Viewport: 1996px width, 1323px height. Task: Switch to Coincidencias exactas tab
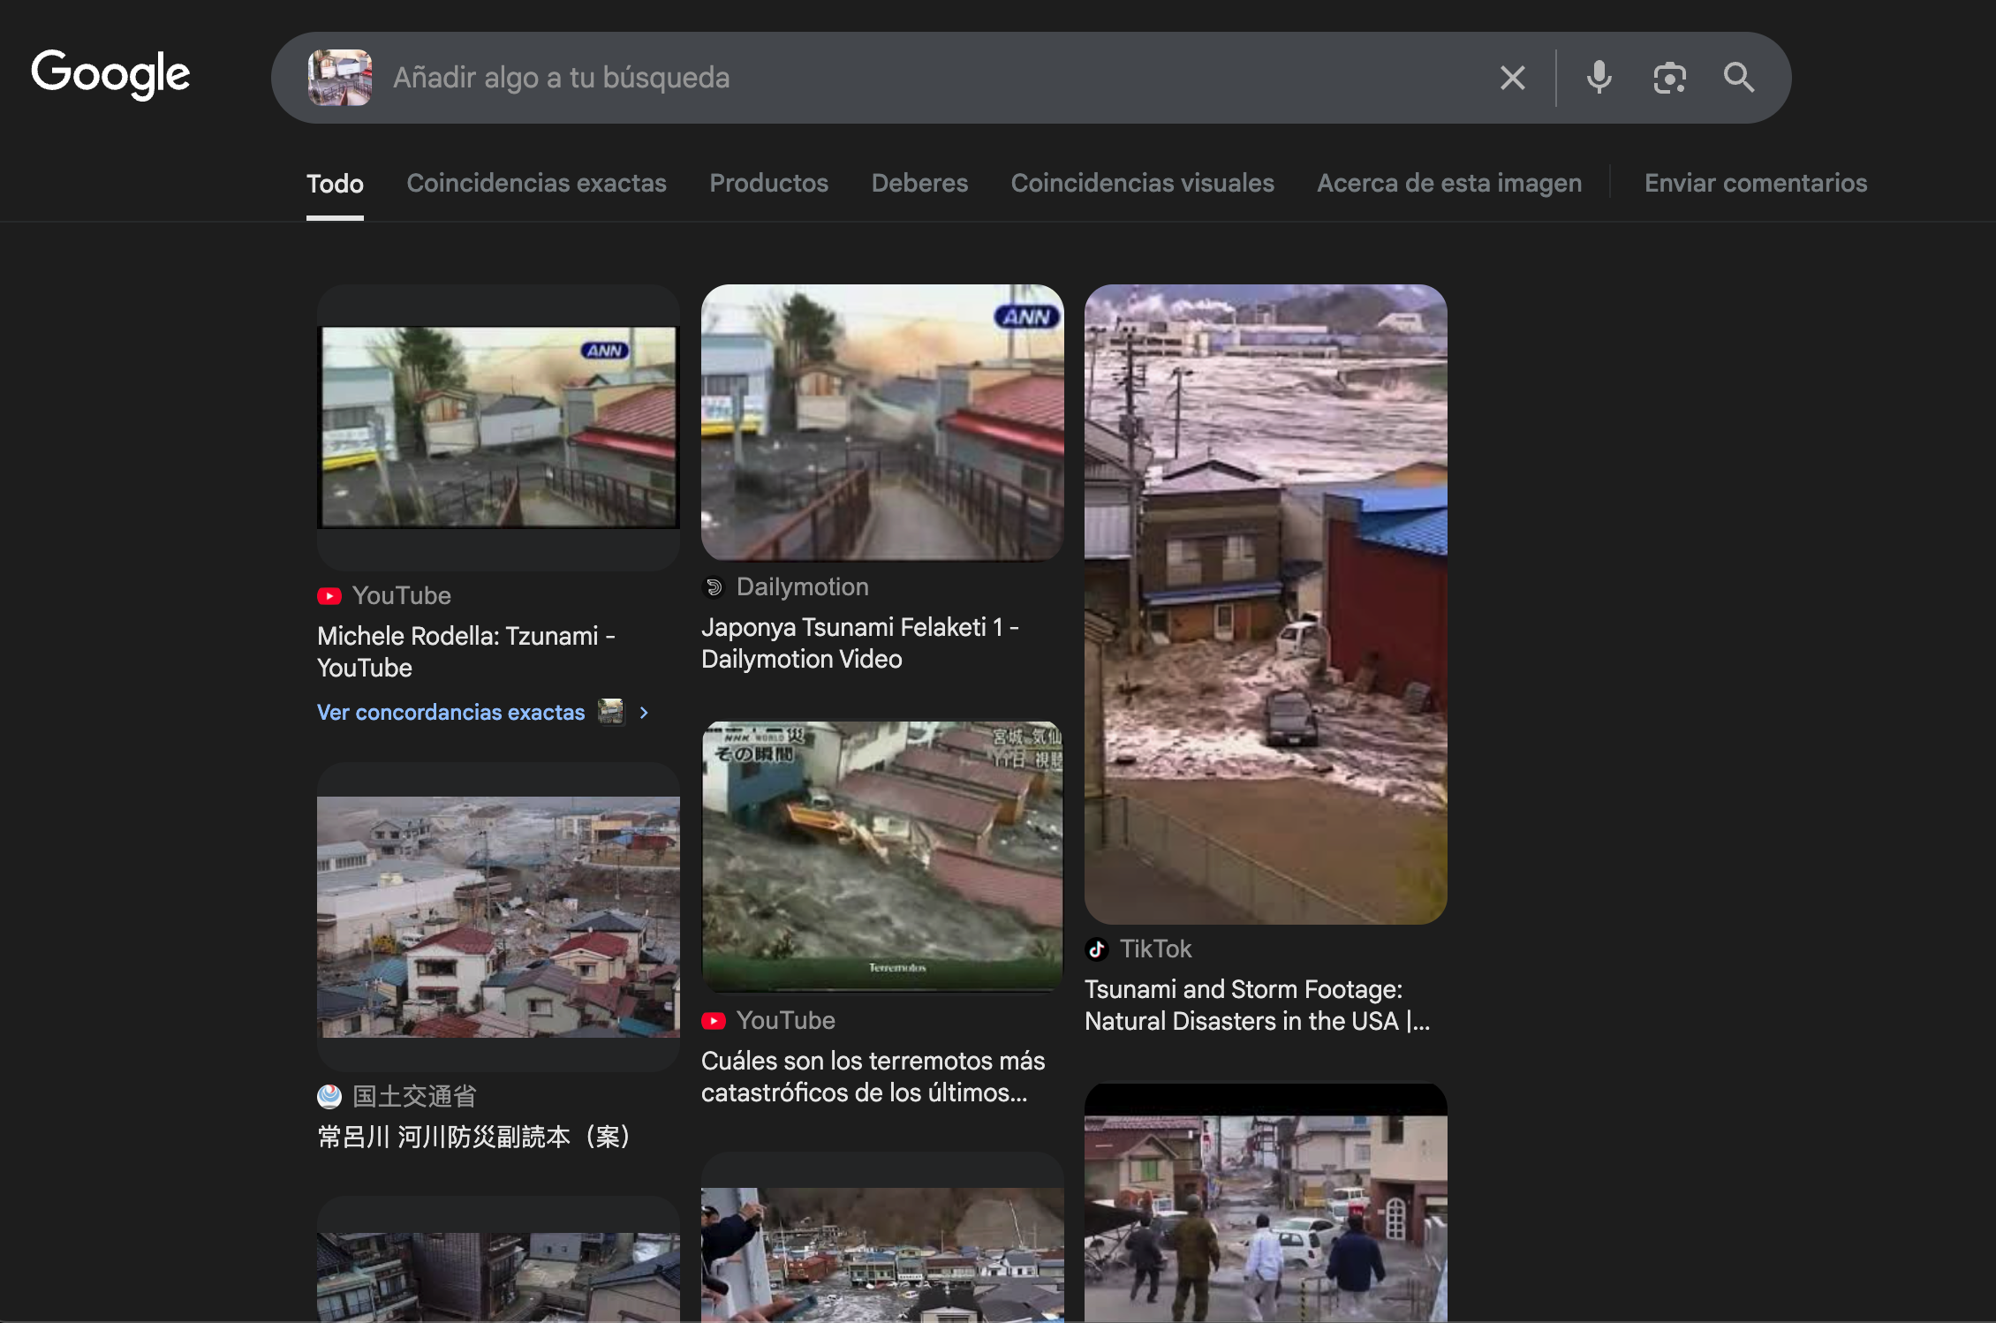tap(536, 183)
